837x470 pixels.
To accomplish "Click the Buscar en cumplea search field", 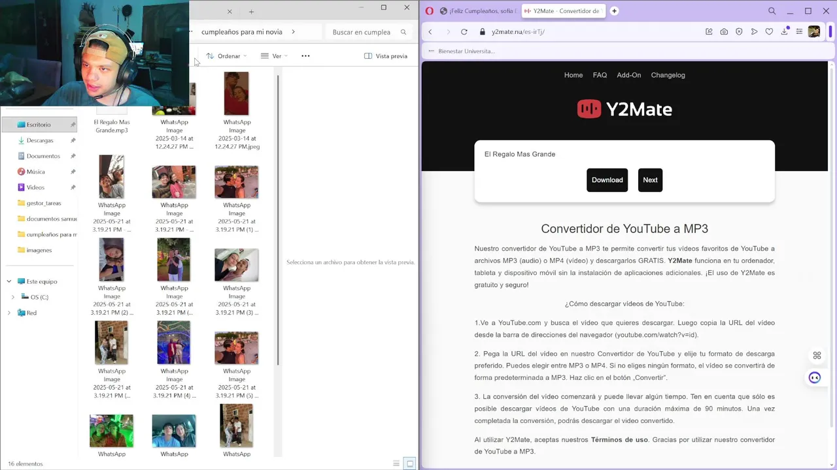I will 368,32.
